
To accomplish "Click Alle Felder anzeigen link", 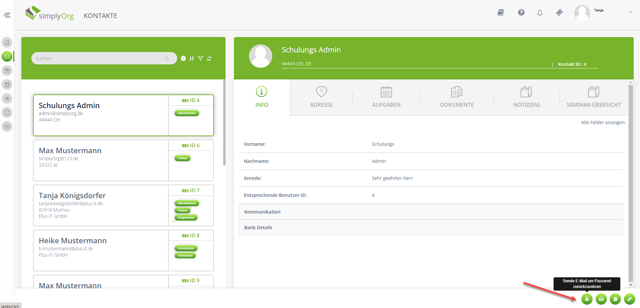I will 603,122.
